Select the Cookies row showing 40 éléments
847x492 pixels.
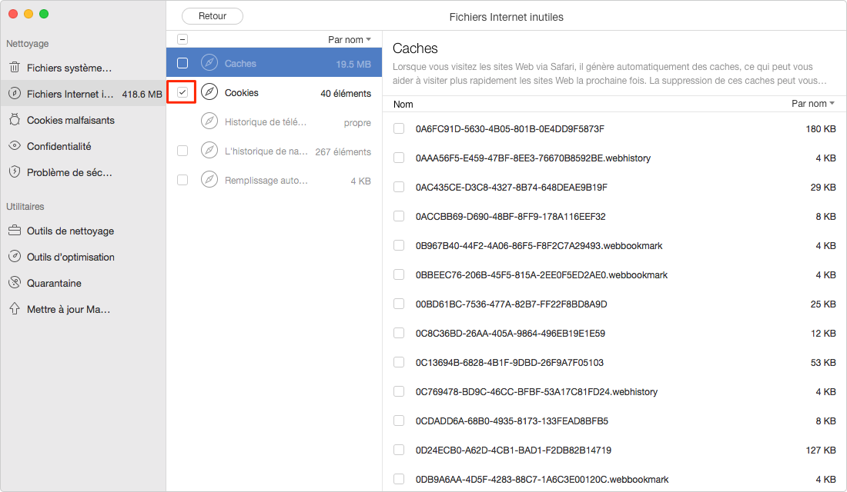pyautogui.click(x=274, y=92)
